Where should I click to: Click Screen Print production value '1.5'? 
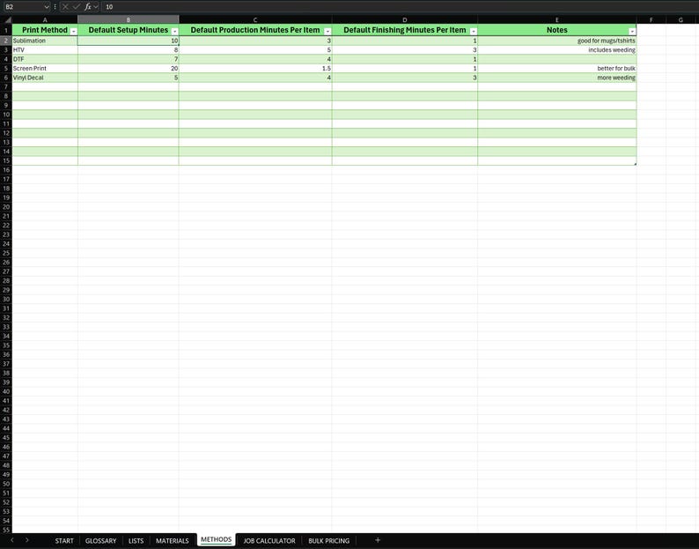point(255,68)
